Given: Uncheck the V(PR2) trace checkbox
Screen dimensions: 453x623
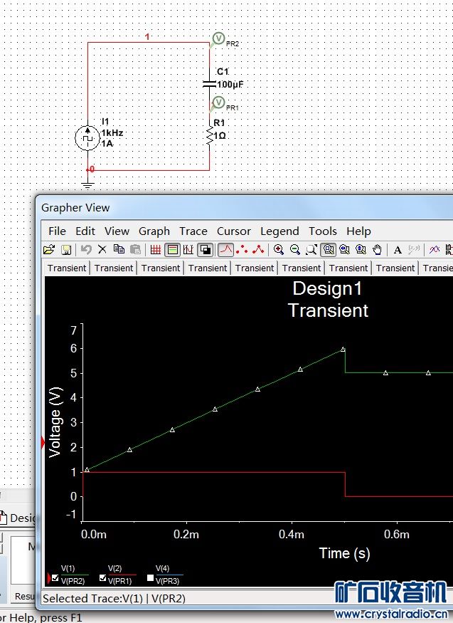Looking at the screenshot, I should point(55,577).
